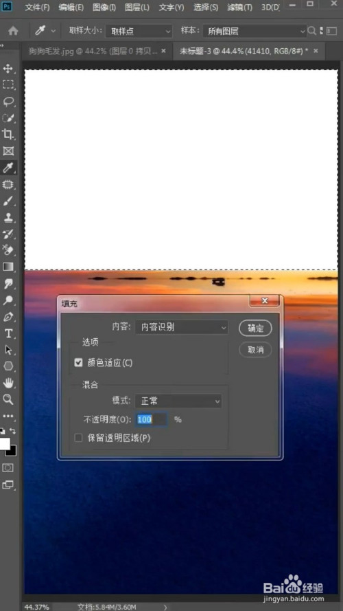
Task: Open the 样本 dropdown showing 所有图层
Action: (x=255, y=31)
